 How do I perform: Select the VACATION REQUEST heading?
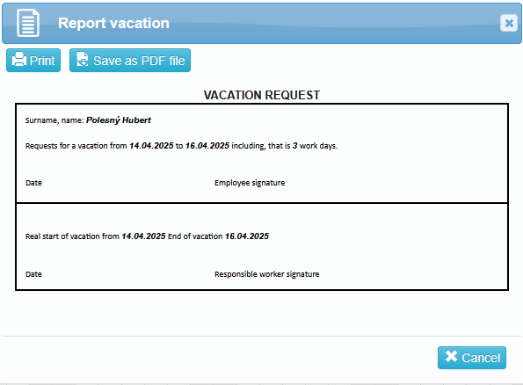tap(262, 95)
